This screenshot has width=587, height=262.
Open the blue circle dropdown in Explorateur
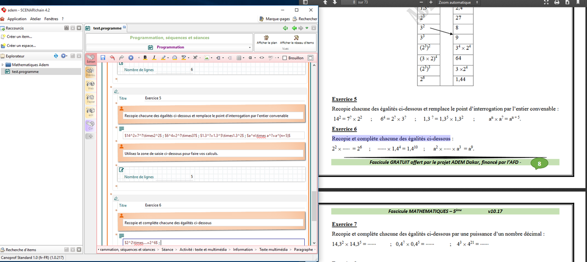[x=64, y=56]
